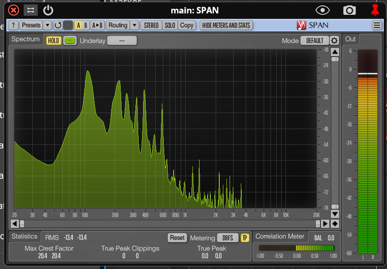Click the undo arrow icon
This screenshot has height=269, width=387.
(58, 25)
